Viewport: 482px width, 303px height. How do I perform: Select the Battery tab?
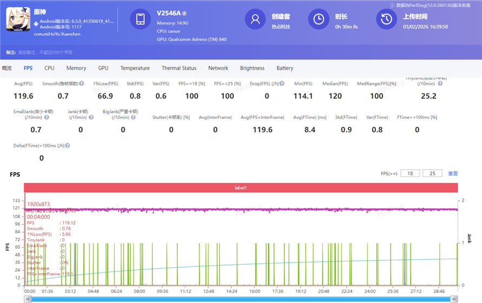point(285,68)
